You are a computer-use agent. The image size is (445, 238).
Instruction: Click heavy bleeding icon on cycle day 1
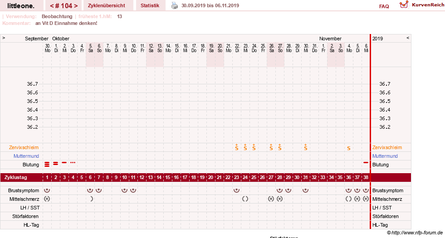tap(47, 164)
